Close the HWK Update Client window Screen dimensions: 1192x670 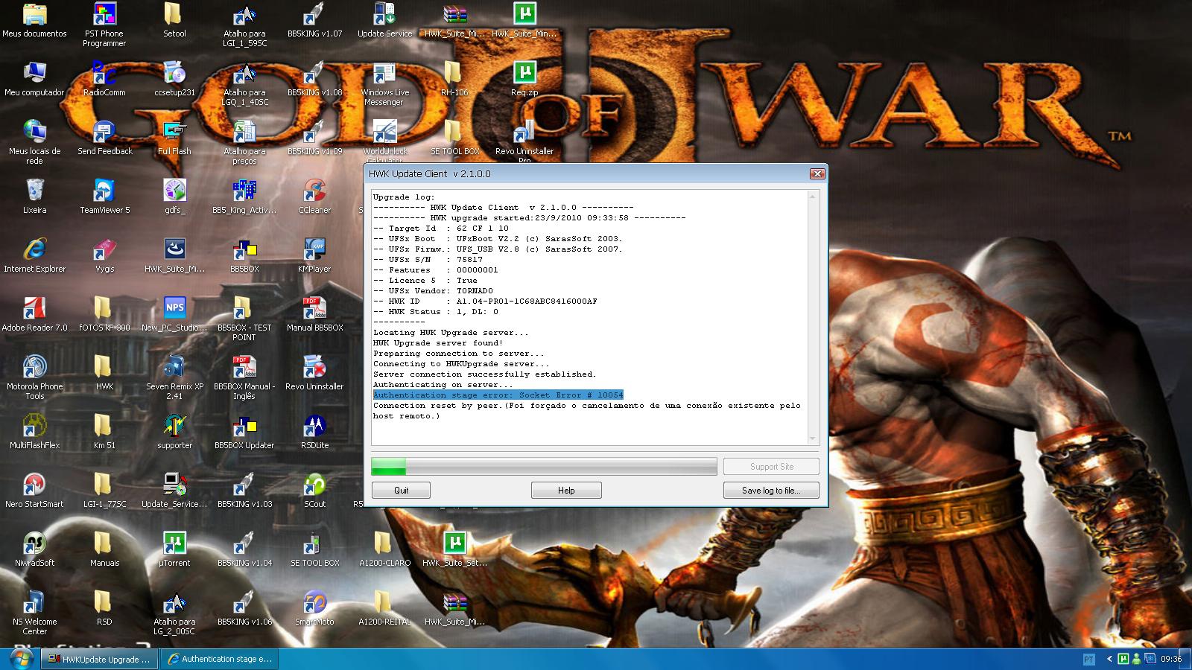tap(817, 173)
